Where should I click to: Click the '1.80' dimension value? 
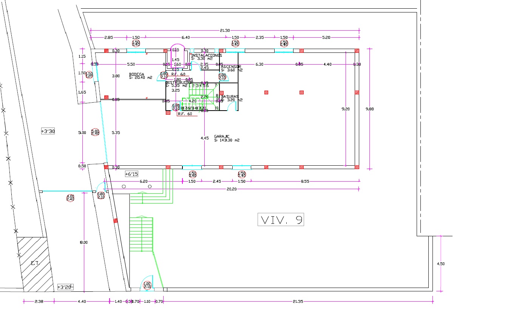[177, 80]
